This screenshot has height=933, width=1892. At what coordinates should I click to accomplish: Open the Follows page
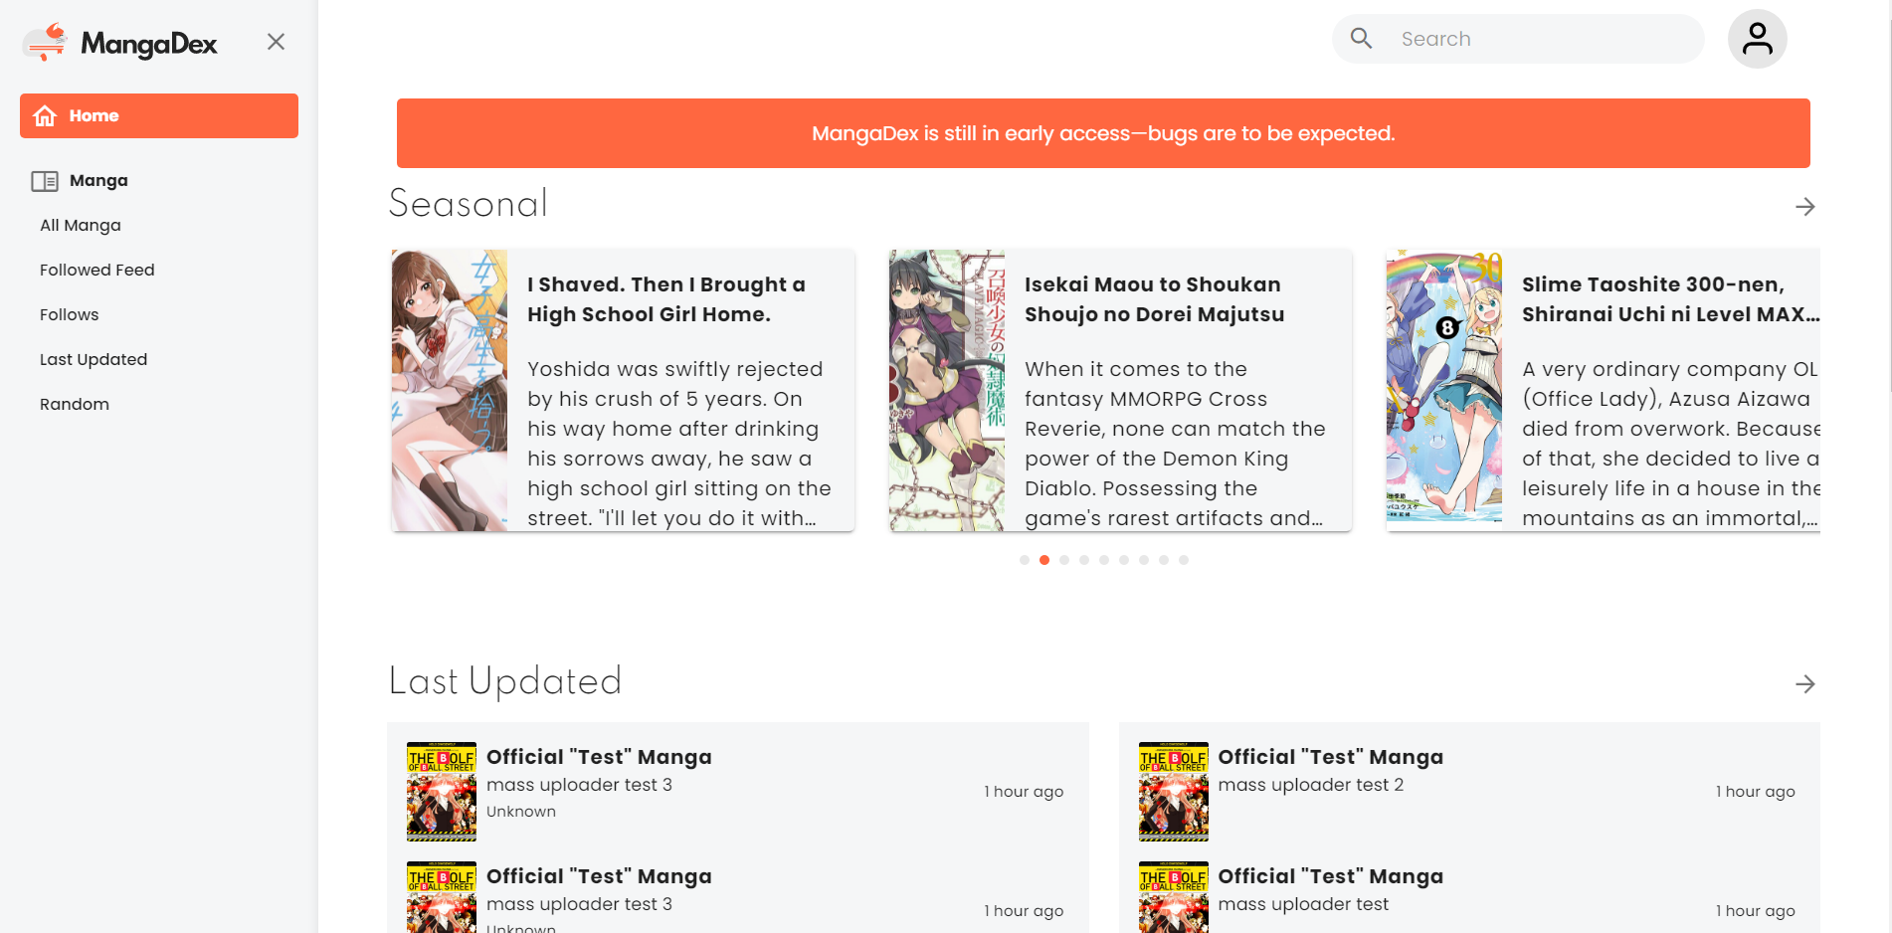point(70,315)
